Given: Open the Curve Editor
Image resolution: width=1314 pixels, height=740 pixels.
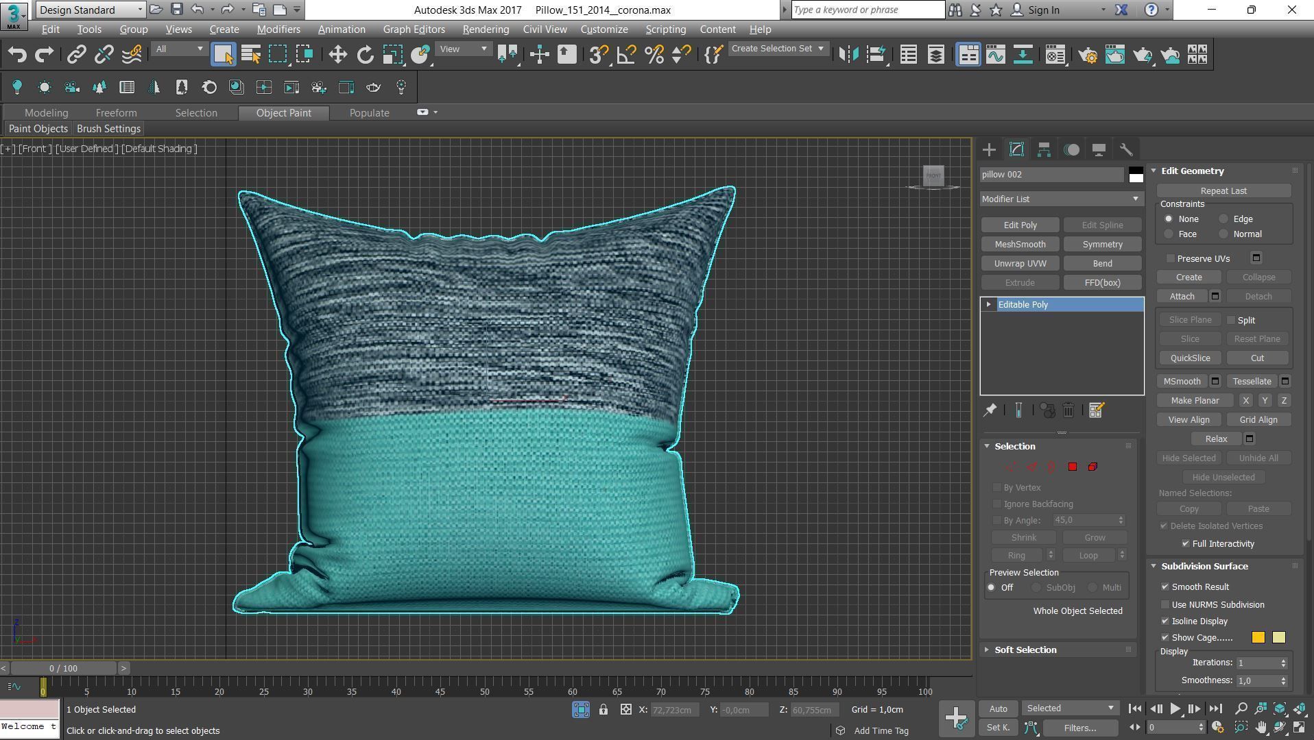Looking at the screenshot, I should point(995,55).
